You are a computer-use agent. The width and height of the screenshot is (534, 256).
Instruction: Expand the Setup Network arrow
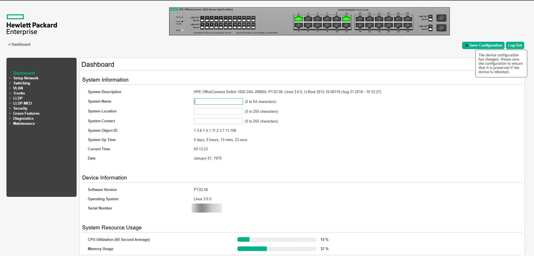pos(10,78)
